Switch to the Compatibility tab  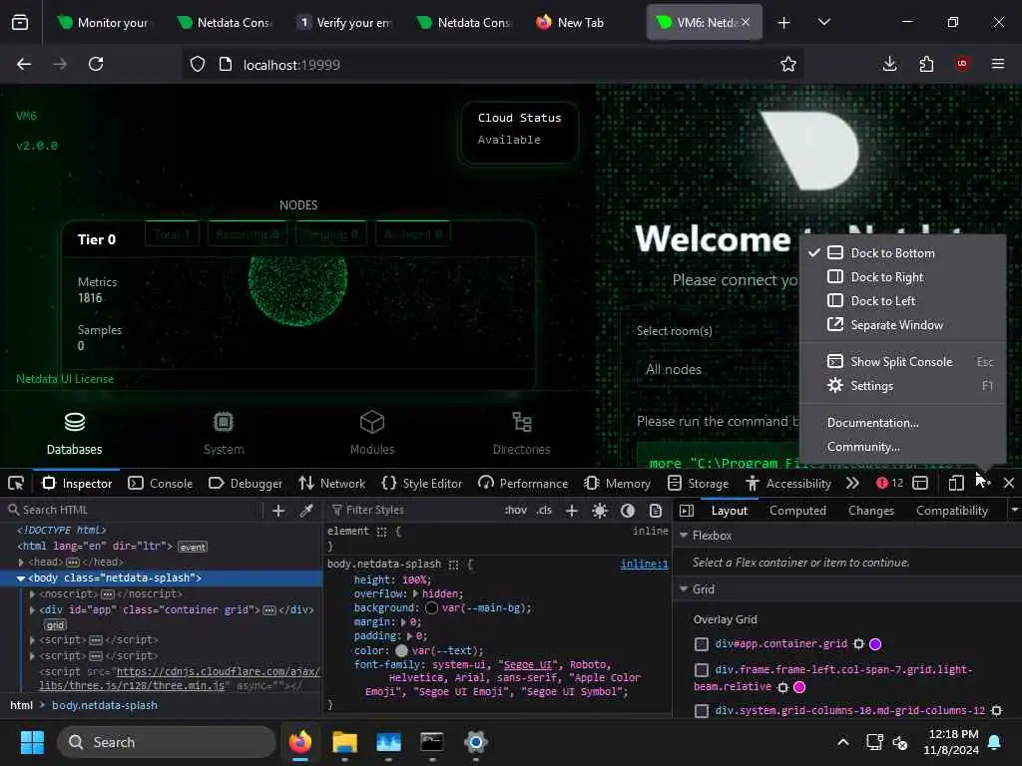click(x=951, y=511)
